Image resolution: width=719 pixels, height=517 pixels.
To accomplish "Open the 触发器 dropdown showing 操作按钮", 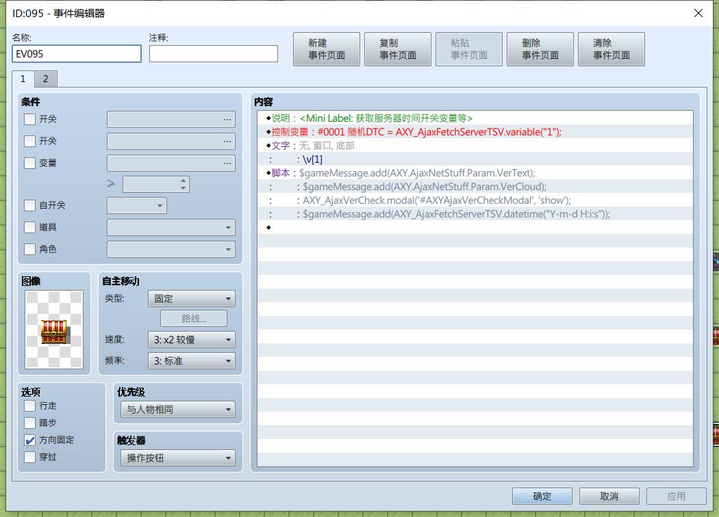I will pyautogui.click(x=178, y=458).
